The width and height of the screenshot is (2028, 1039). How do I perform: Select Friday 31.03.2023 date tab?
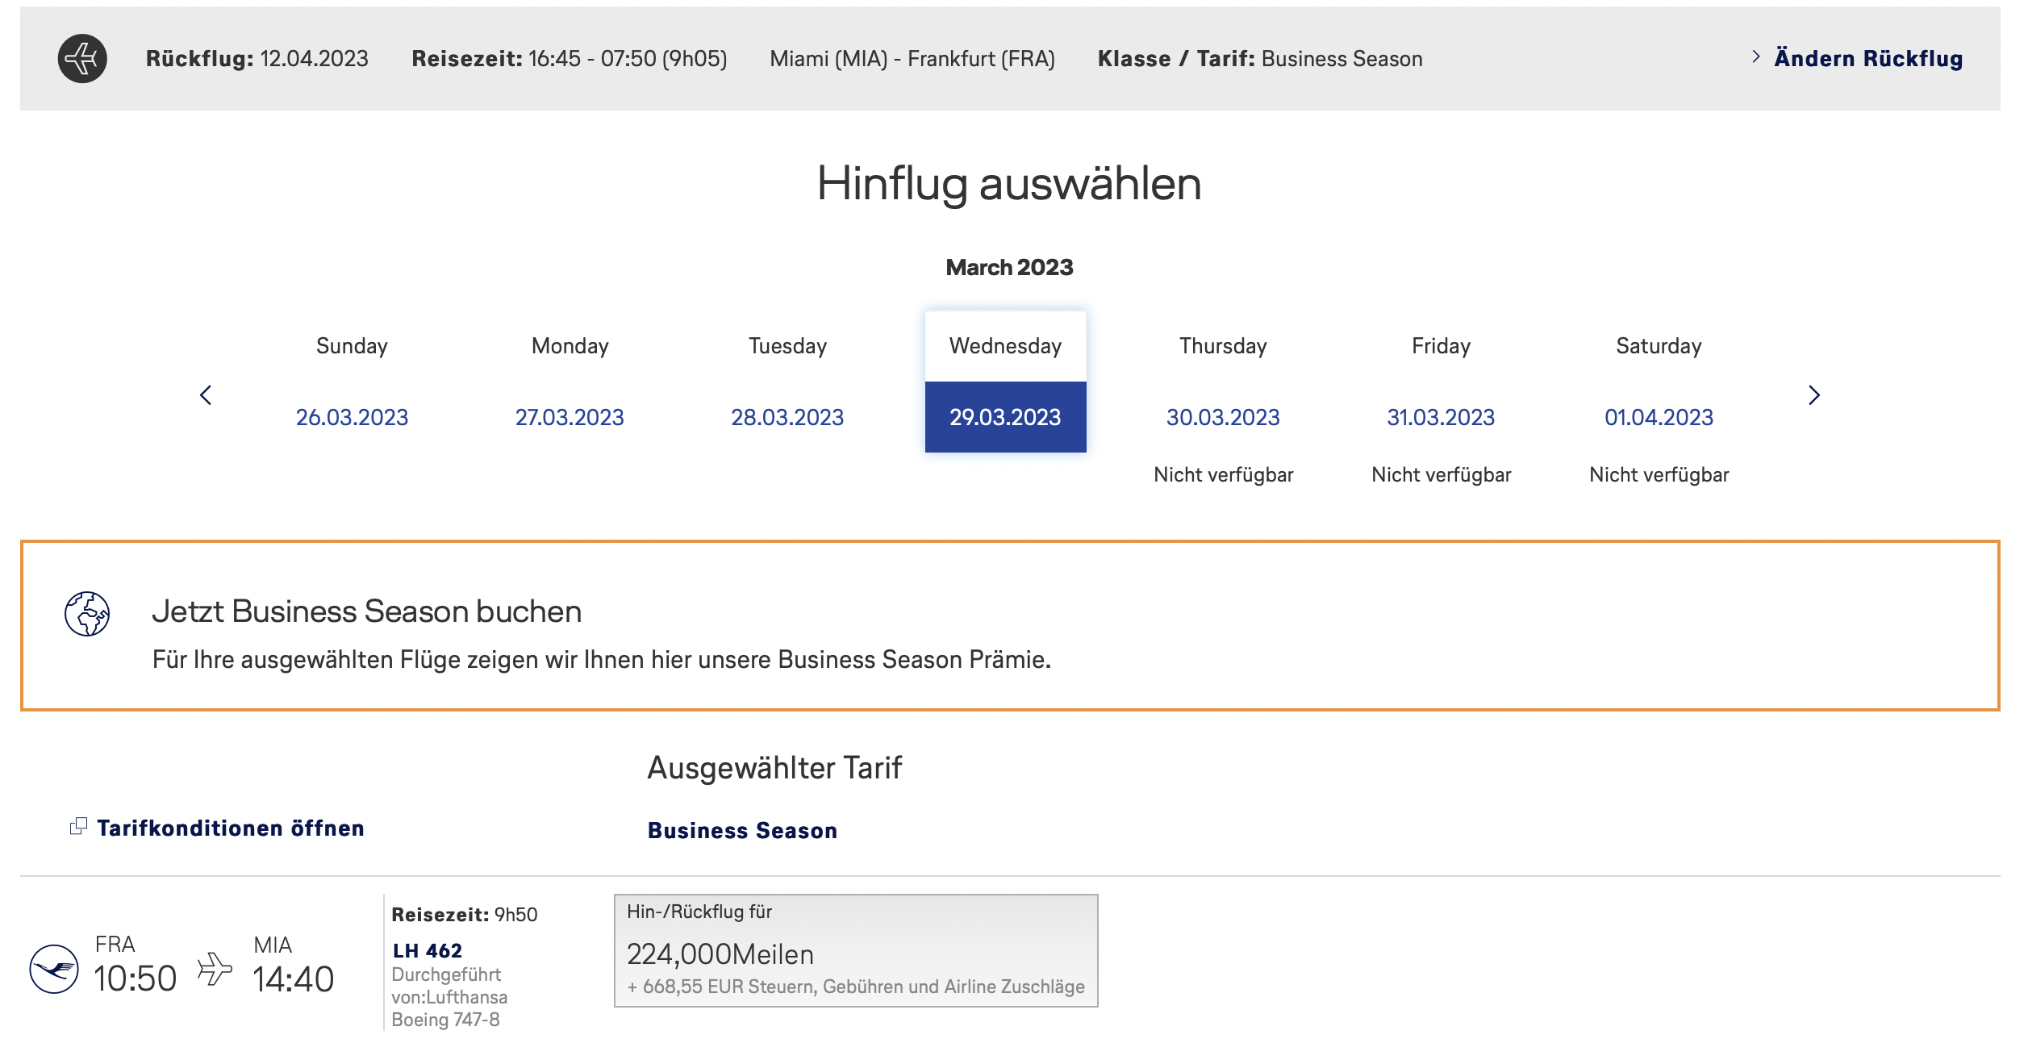point(1441,417)
